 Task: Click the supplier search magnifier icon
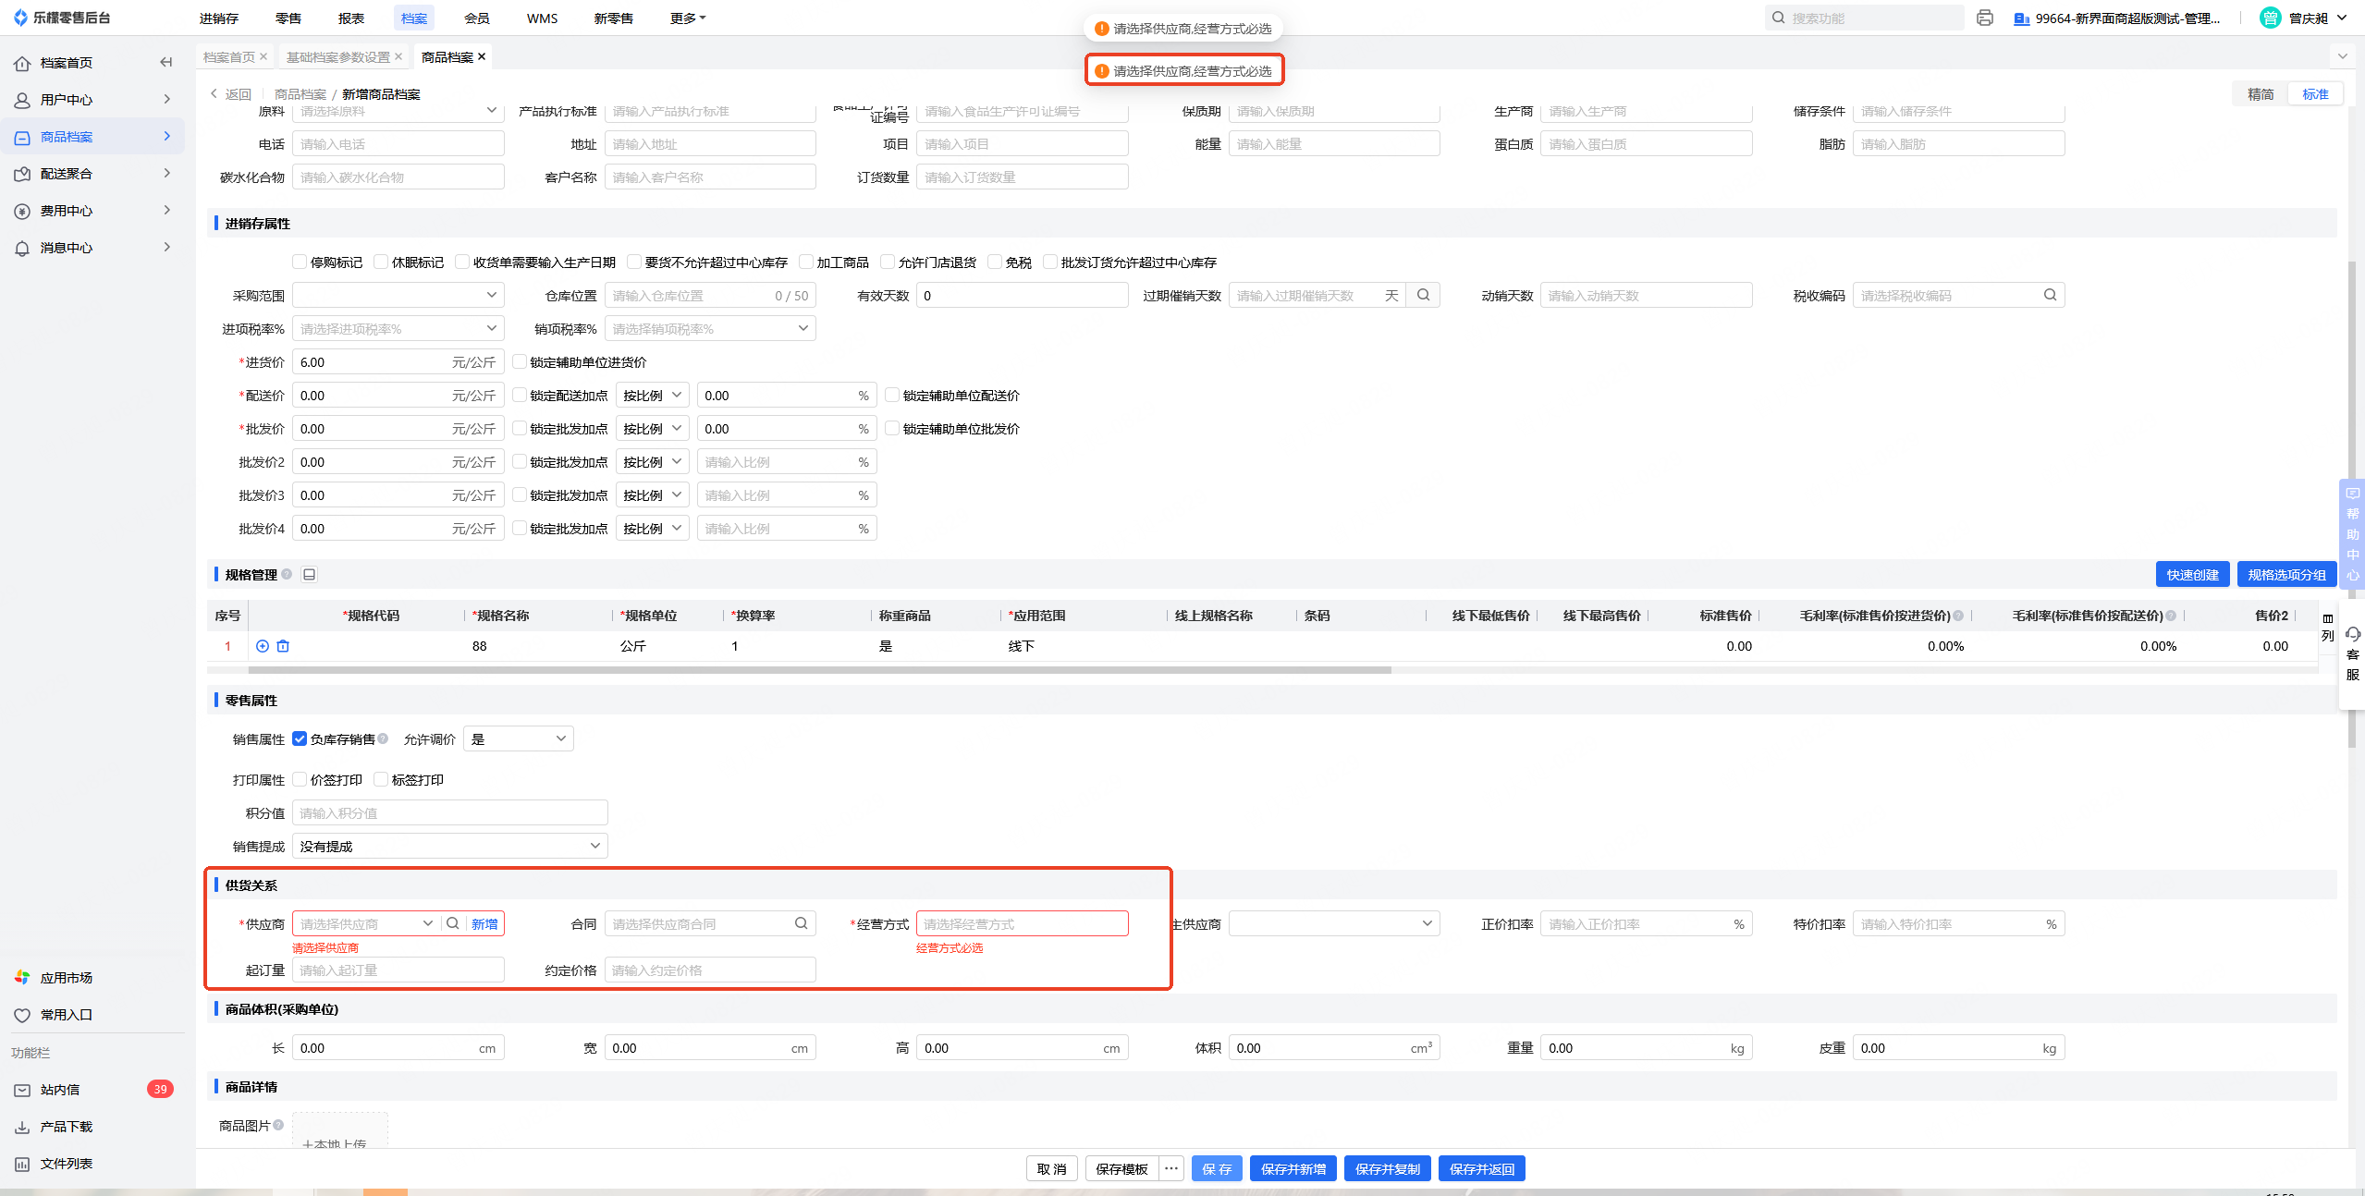pyautogui.click(x=453, y=923)
